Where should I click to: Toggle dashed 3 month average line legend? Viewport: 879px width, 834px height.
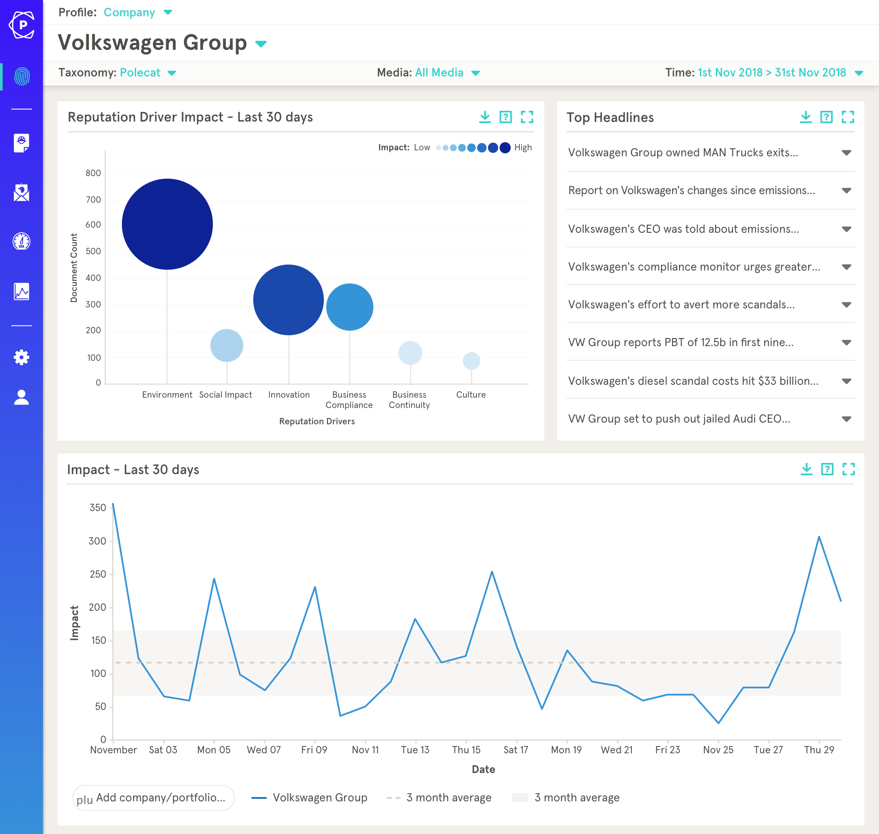[x=439, y=797]
